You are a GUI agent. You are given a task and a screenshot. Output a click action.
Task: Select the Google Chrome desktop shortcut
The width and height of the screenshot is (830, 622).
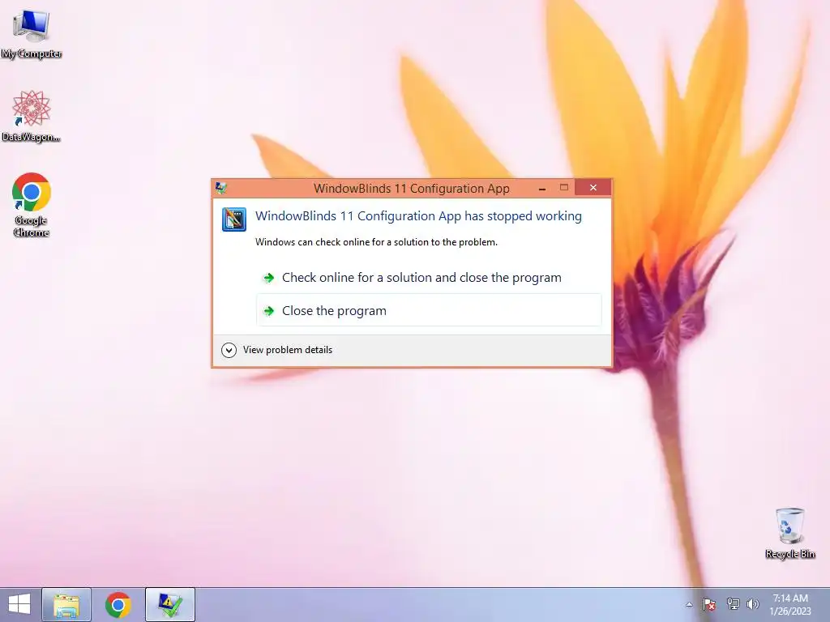click(32, 205)
